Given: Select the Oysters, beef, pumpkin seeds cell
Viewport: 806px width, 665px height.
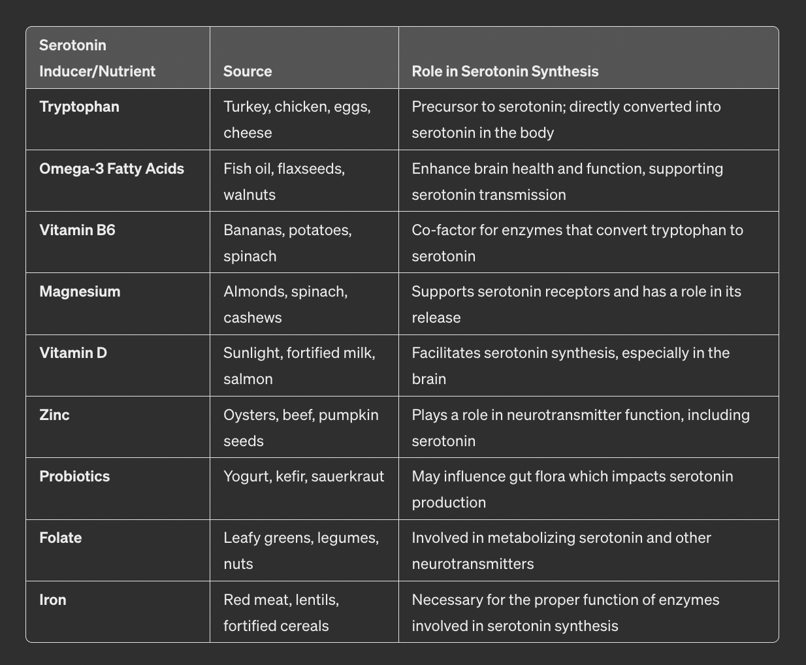Looking at the screenshot, I should [301, 428].
